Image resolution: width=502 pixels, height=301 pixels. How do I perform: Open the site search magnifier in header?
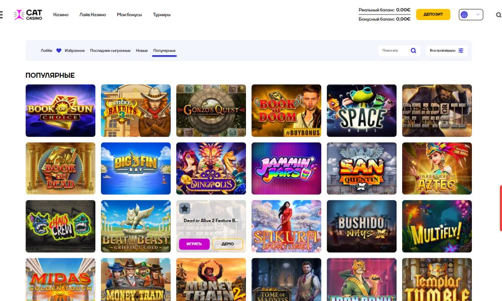[x=498, y=15]
